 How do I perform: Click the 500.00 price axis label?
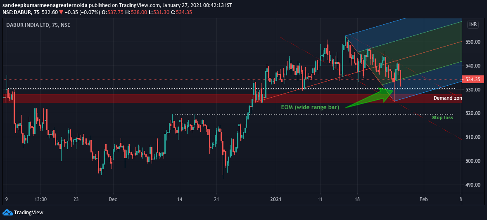(x=473, y=161)
